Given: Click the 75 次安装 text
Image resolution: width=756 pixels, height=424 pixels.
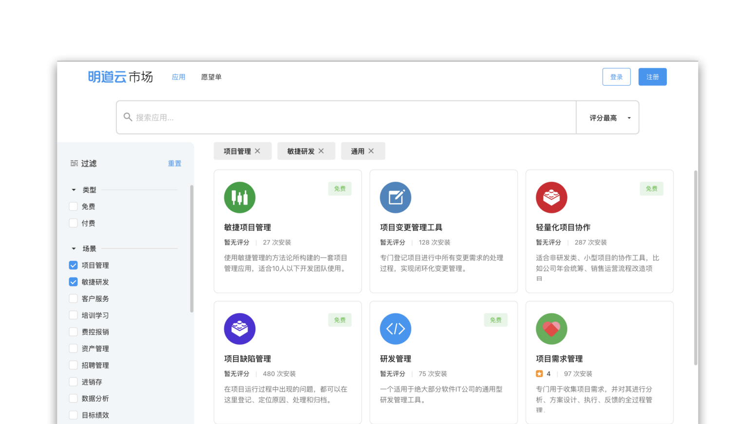Looking at the screenshot, I should point(433,374).
